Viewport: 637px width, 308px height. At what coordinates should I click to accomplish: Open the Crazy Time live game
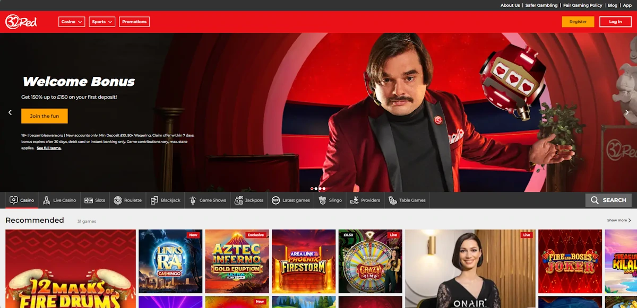coord(371,261)
